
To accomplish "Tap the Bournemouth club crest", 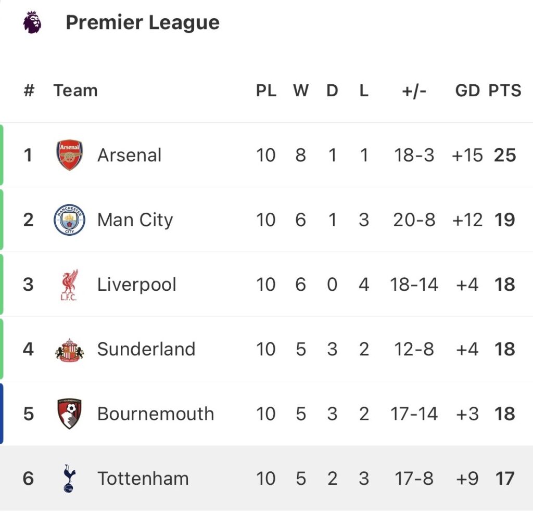I will click(69, 414).
